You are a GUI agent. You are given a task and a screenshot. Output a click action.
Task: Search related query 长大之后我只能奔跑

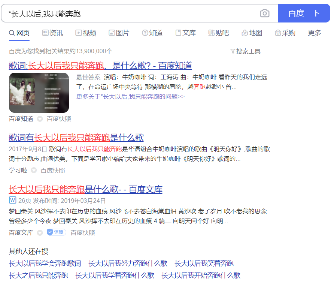(x=38, y=276)
